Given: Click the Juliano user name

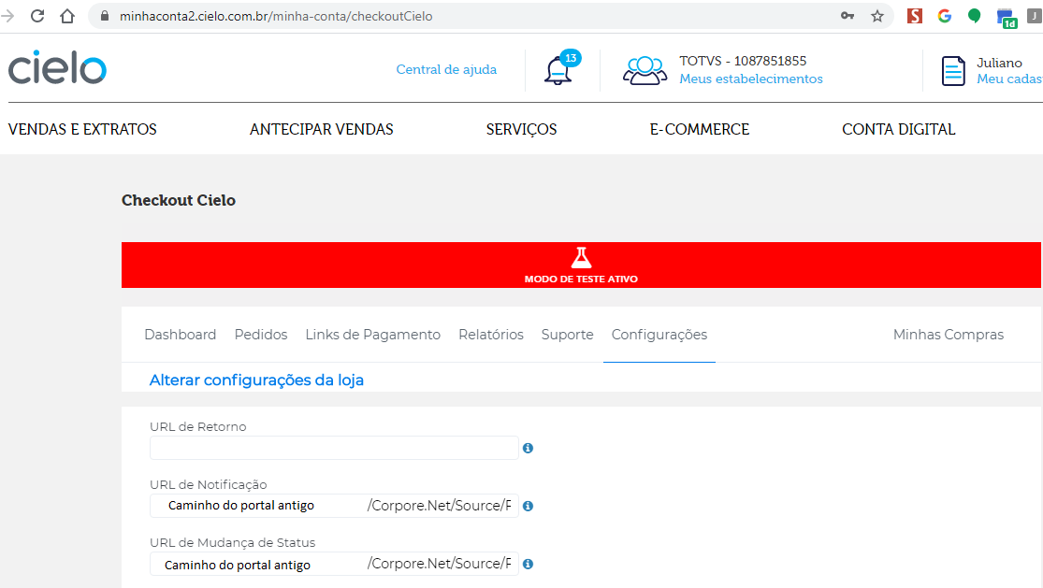Looking at the screenshot, I should click(x=999, y=63).
